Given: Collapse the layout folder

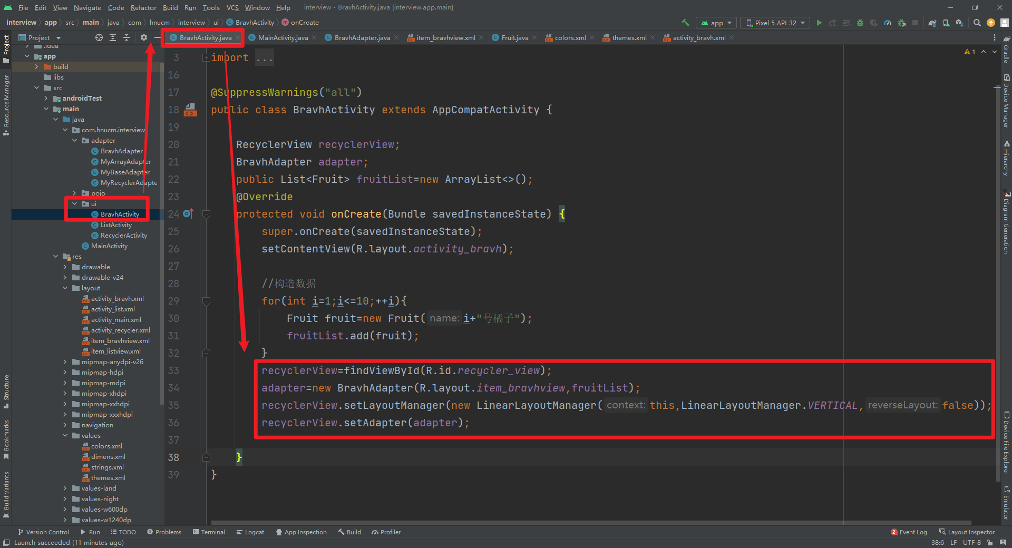Looking at the screenshot, I should (x=65, y=288).
